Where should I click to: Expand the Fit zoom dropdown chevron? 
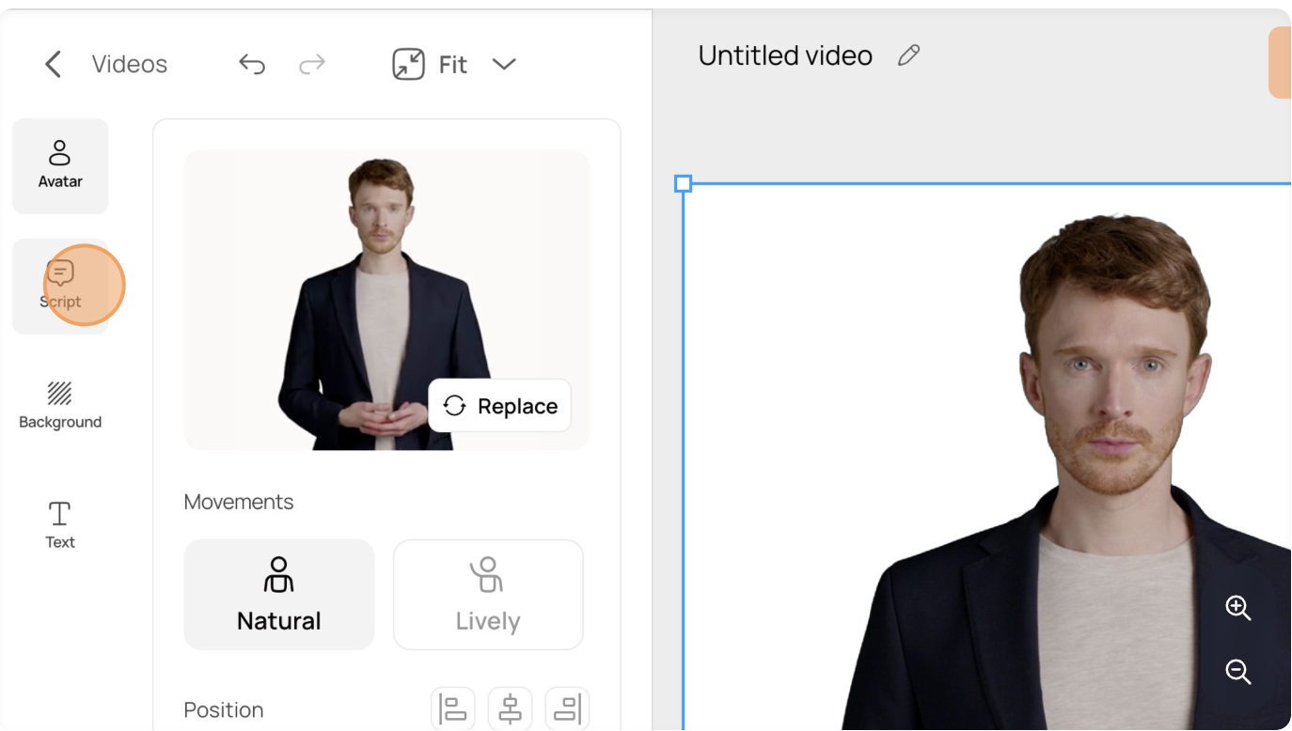click(504, 64)
